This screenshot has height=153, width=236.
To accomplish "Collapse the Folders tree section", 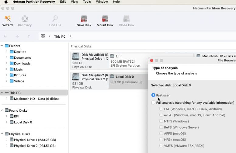I will point(2,46).
